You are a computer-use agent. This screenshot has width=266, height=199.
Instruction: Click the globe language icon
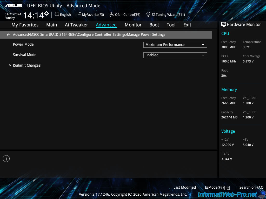[x=57, y=15]
